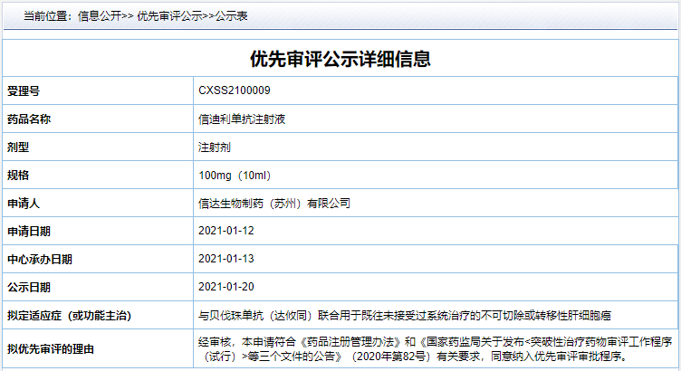Select the heading 优先审评公示详细信息

click(340, 59)
